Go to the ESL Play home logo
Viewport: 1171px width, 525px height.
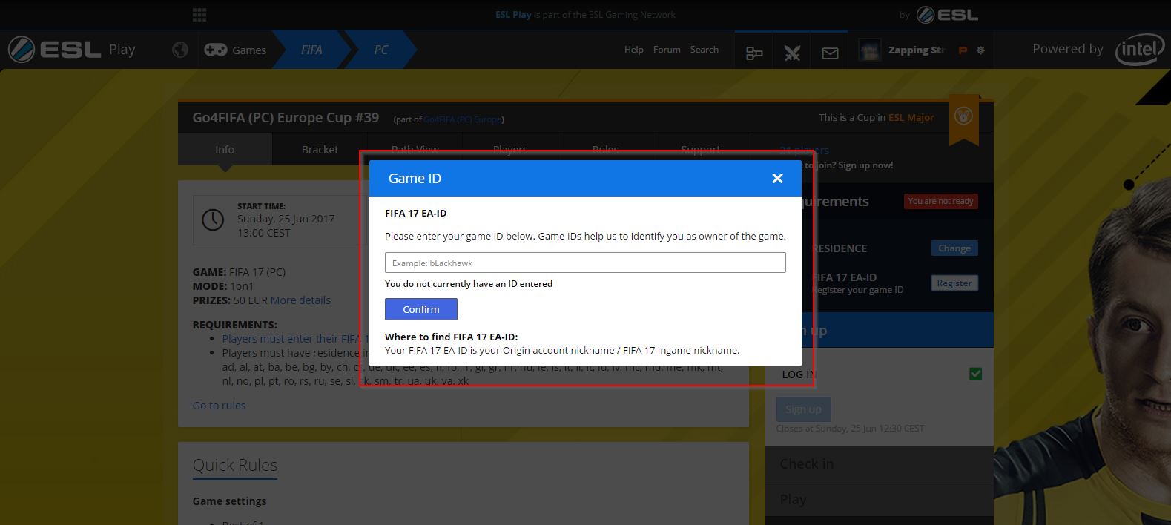coord(72,50)
